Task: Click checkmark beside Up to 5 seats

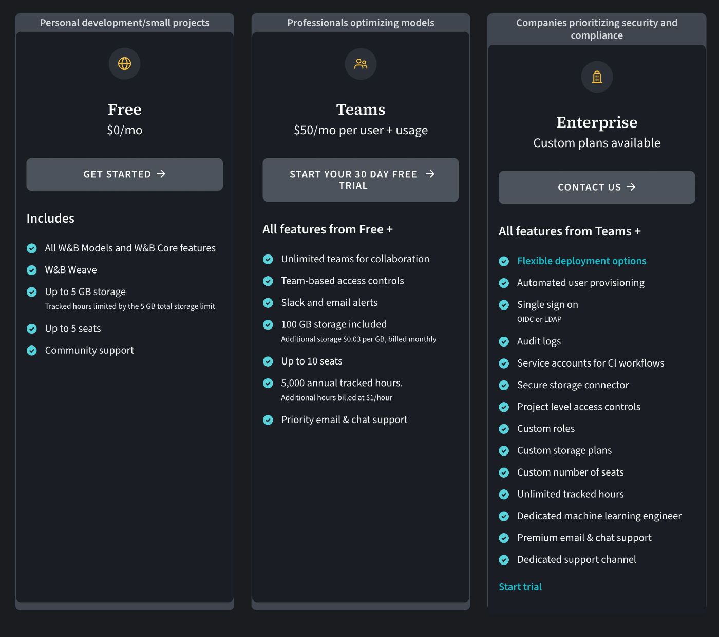Action: (32, 329)
